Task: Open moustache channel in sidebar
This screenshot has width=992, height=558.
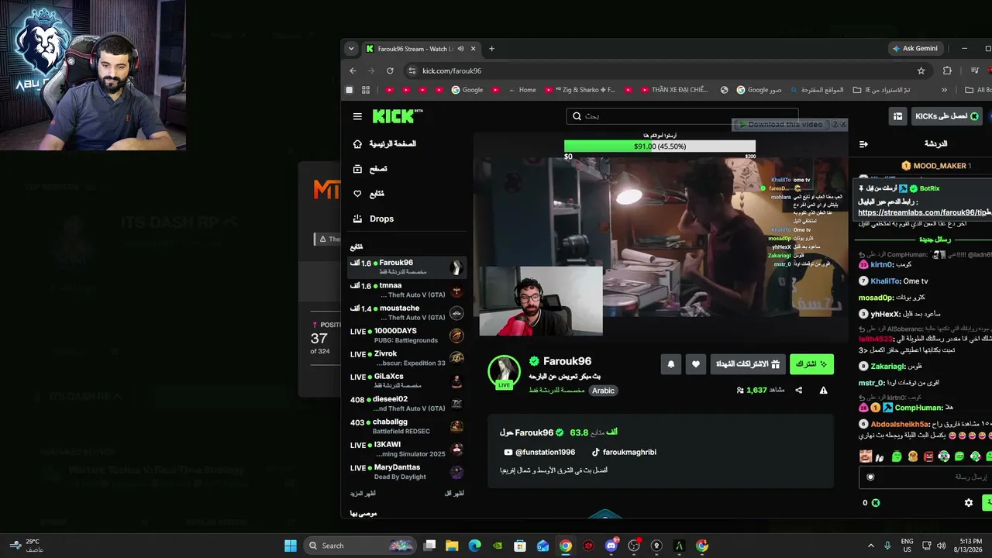Action: click(407, 313)
